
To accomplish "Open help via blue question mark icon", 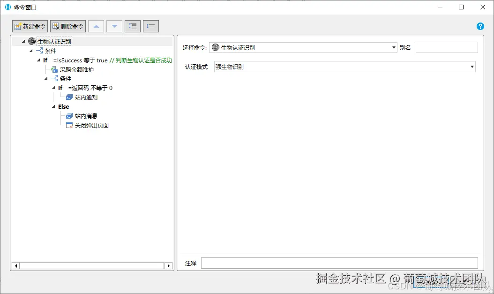I will (x=480, y=26).
